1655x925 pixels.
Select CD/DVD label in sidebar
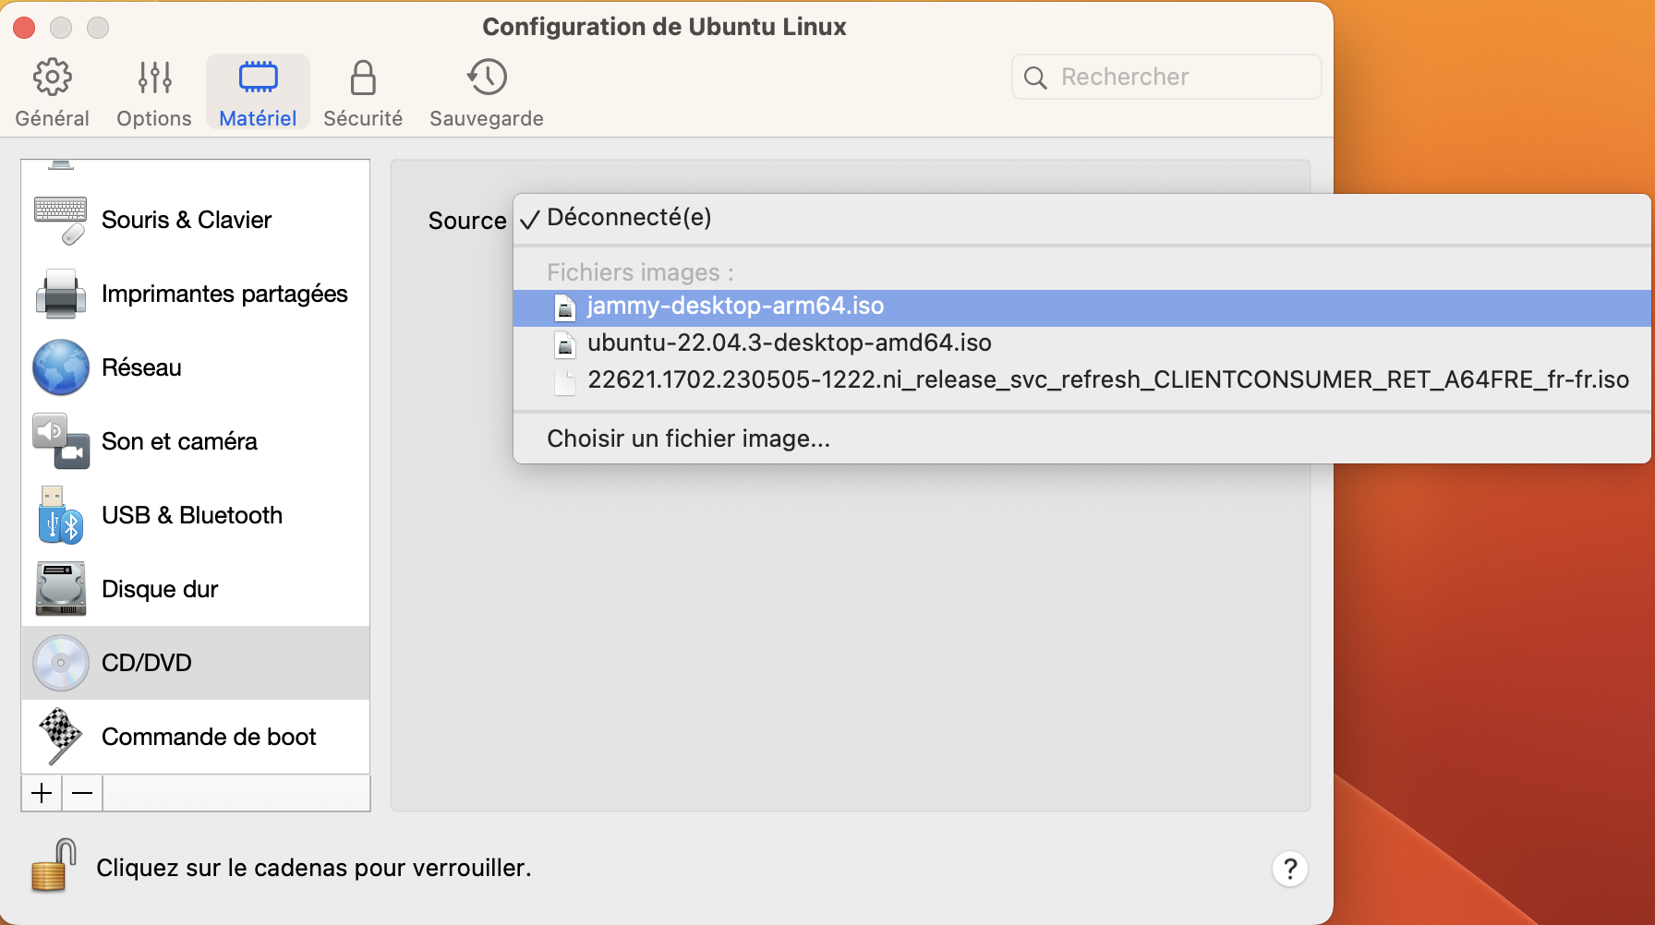pyautogui.click(x=147, y=663)
